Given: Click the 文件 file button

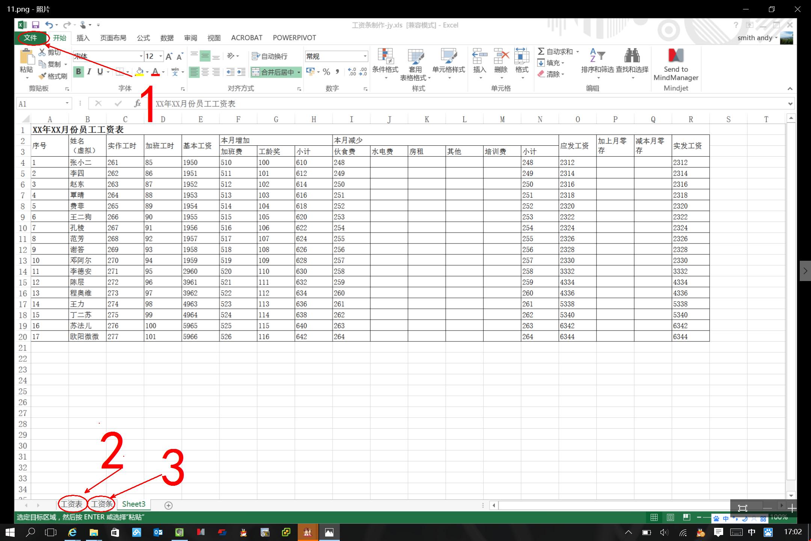Looking at the screenshot, I should coord(31,38).
